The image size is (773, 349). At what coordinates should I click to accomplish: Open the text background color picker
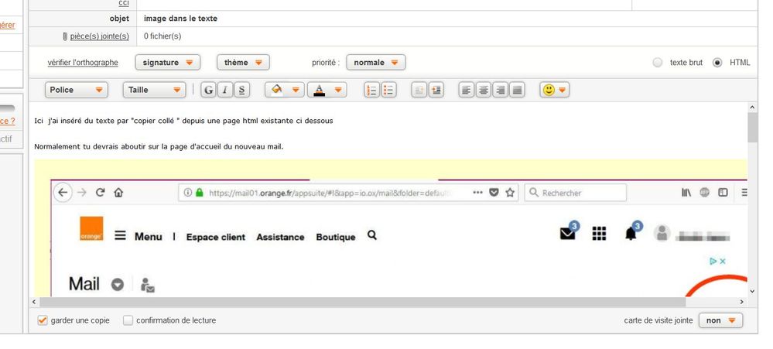coord(284,90)
